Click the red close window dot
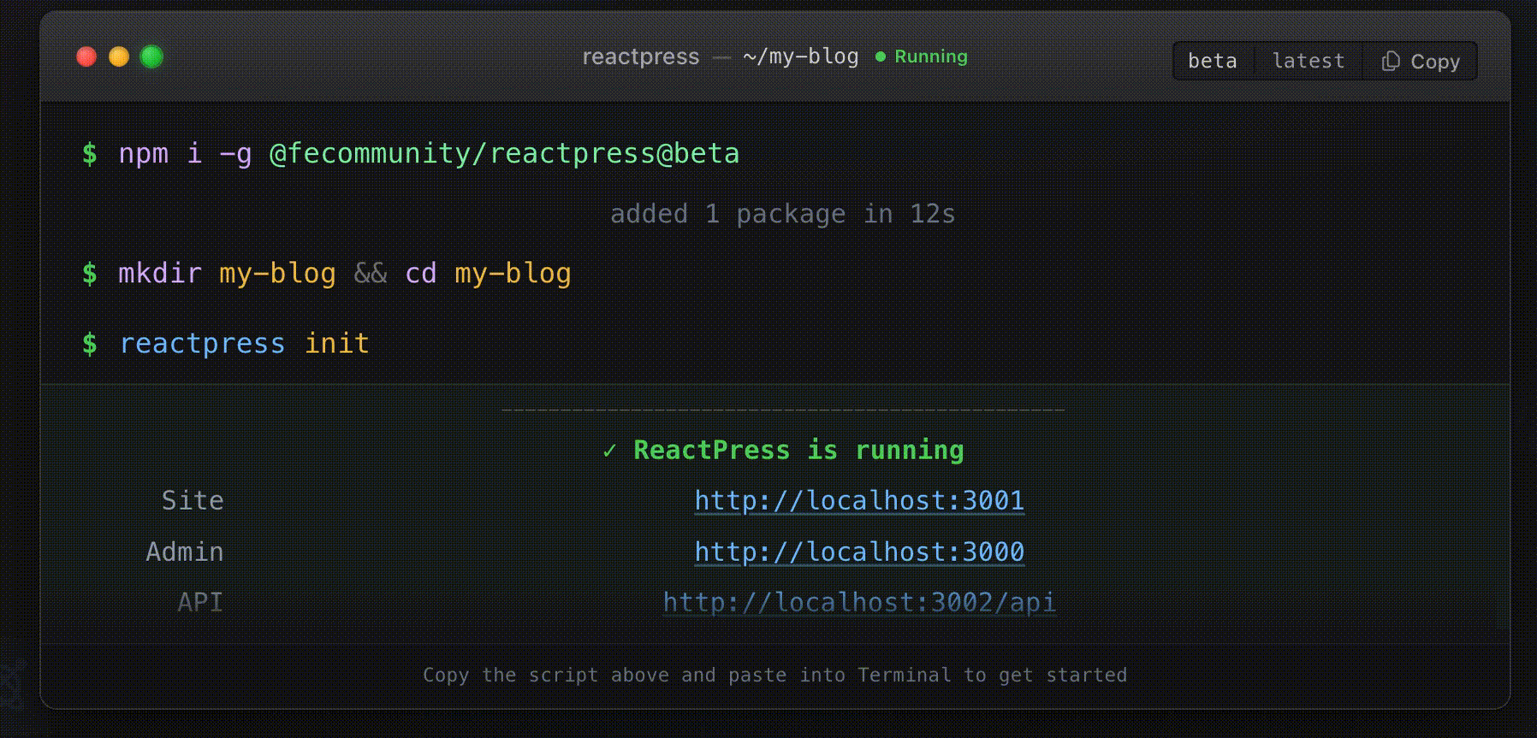 [86, 56]
